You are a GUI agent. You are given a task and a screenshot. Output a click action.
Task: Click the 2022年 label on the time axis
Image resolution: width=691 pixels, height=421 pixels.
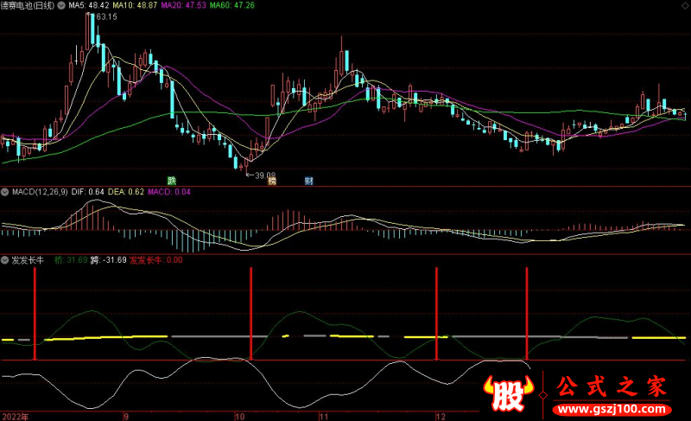click(15, 416)
